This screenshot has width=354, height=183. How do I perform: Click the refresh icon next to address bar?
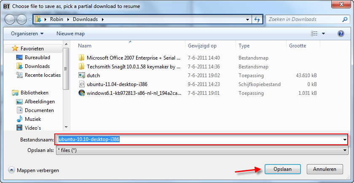click(257, 20)
